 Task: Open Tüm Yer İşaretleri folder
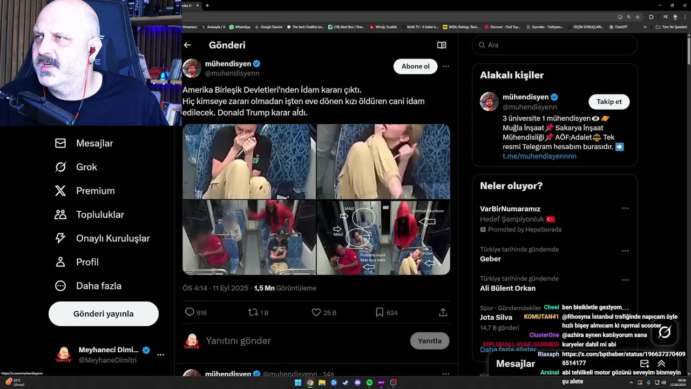(x=672, y=26)
